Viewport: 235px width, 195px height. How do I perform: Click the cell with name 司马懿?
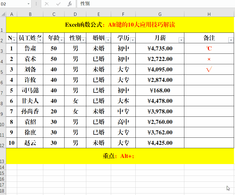click(x=30, y=90)
